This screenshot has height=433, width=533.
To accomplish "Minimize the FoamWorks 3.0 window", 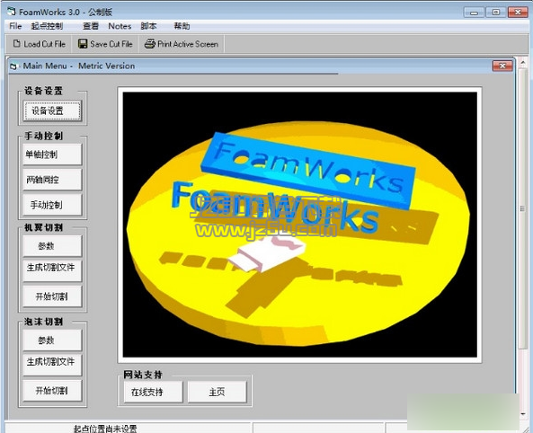I will pos(475,13).
